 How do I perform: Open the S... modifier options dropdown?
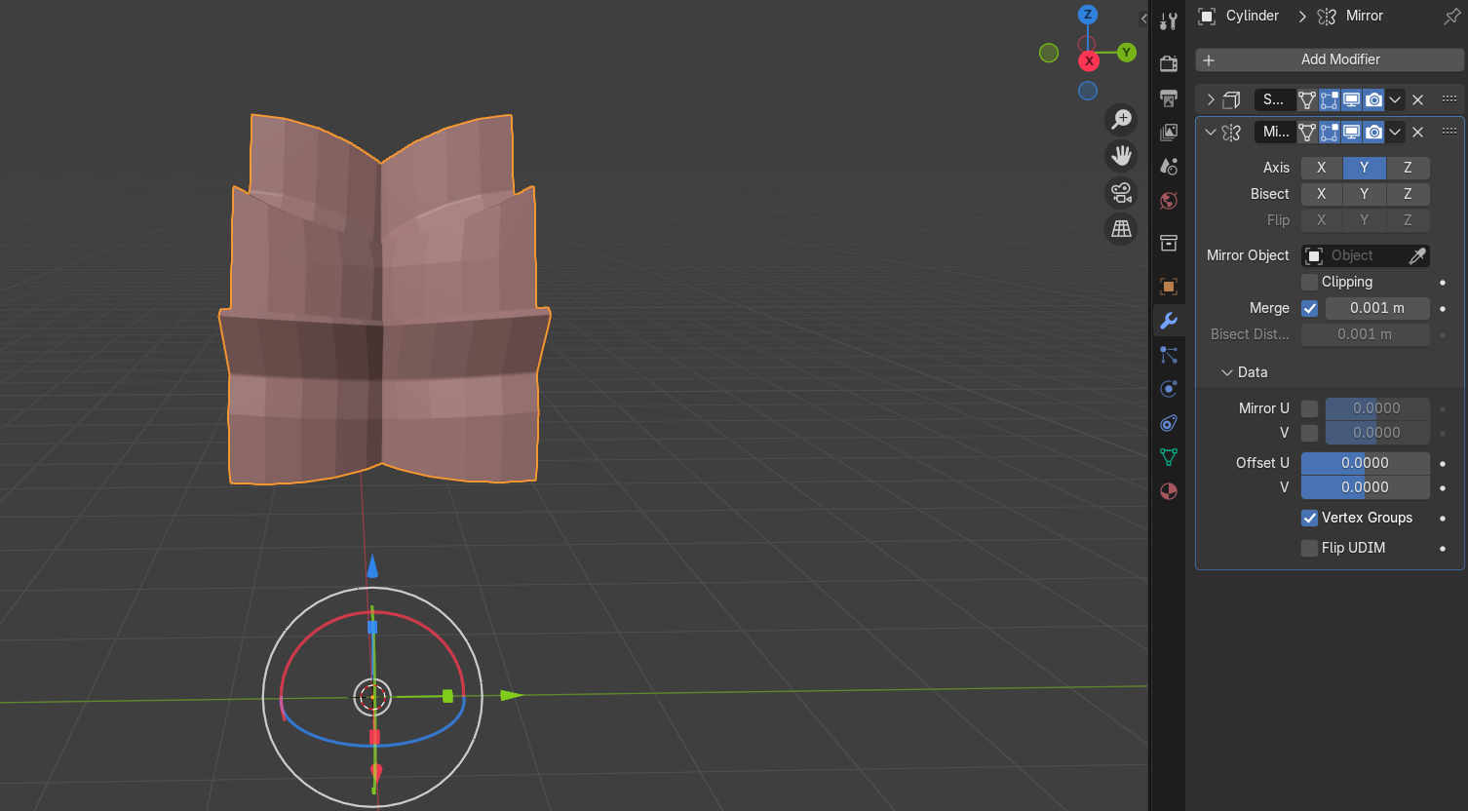(1395, 99)
